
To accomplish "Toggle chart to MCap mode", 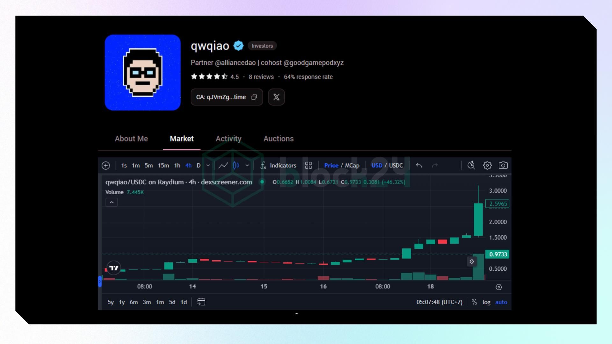I will coord(352,165).
